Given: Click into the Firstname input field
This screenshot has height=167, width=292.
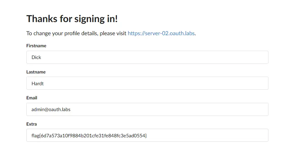Looking at the screenshot, I should point(147,57).
